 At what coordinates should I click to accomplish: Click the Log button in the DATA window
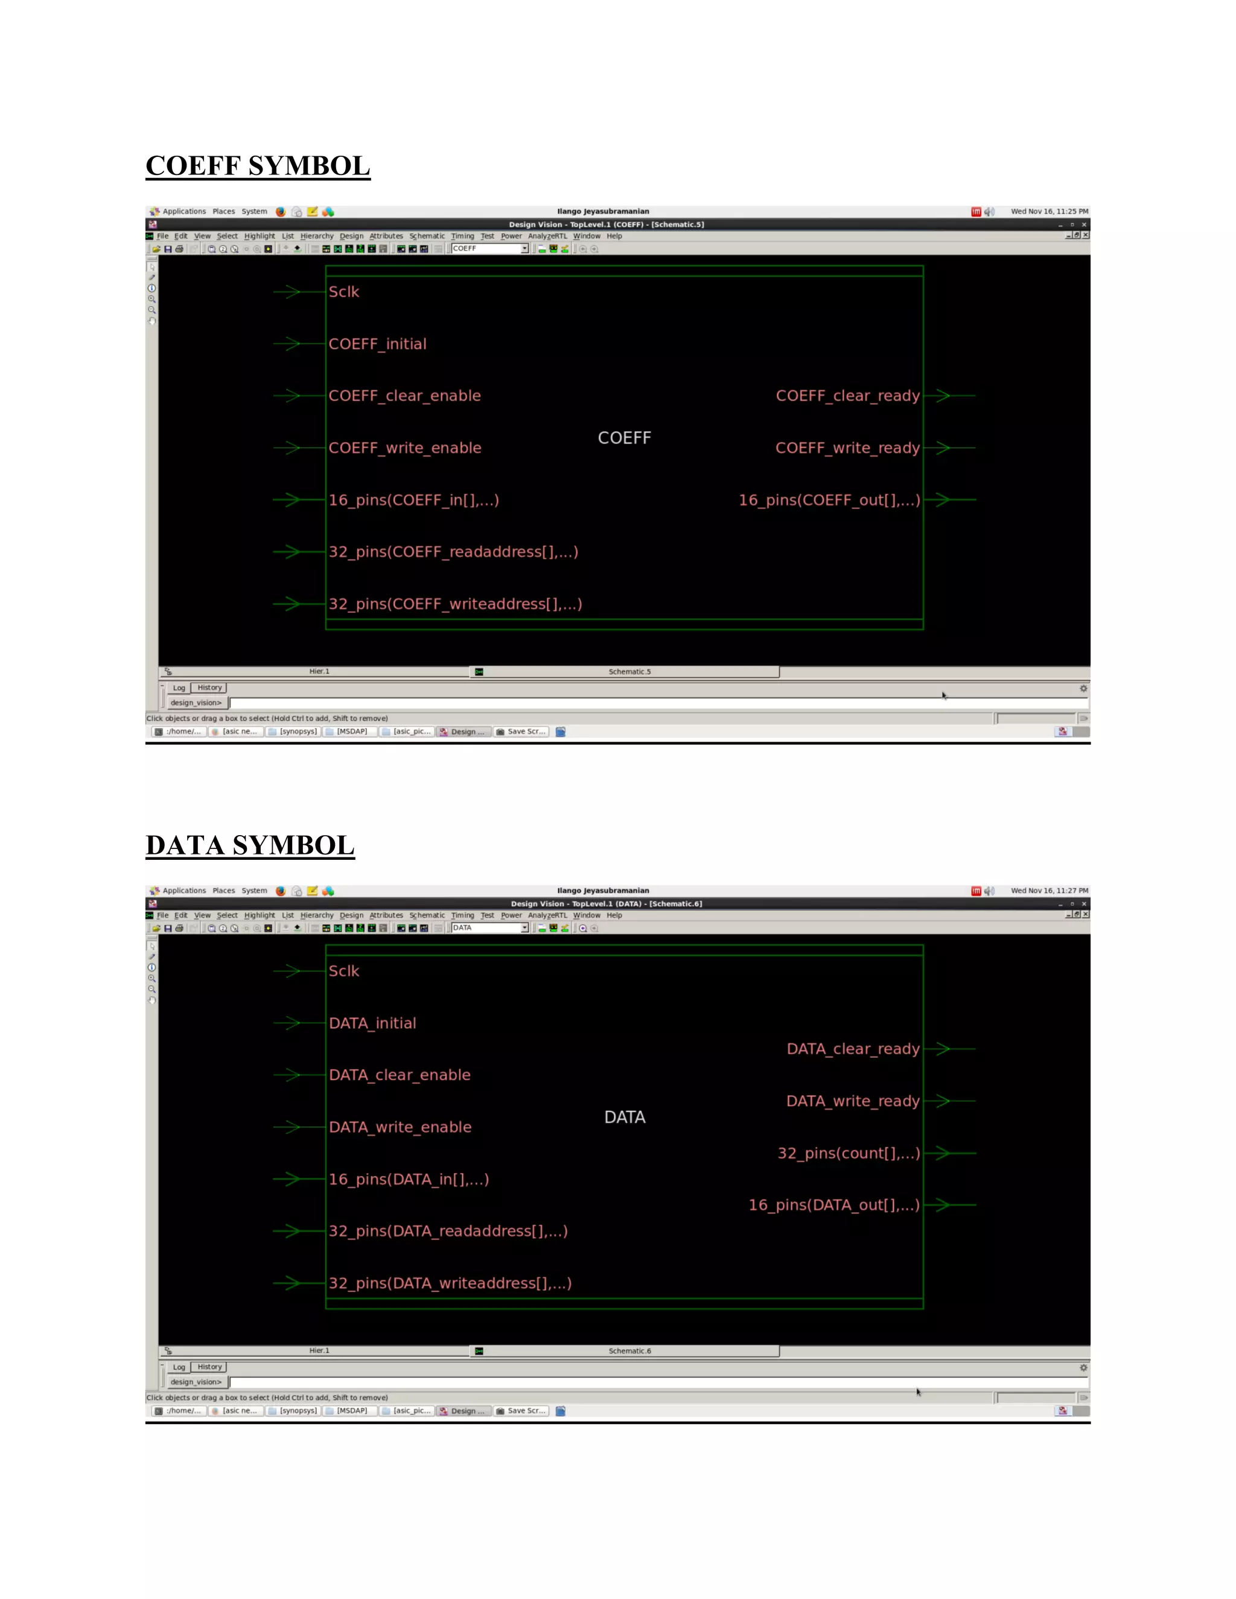[x=179, y=1368]
